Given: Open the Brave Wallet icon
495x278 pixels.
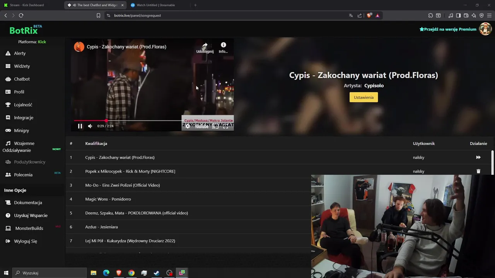Looking at the screenshot, I should point(466,15).
